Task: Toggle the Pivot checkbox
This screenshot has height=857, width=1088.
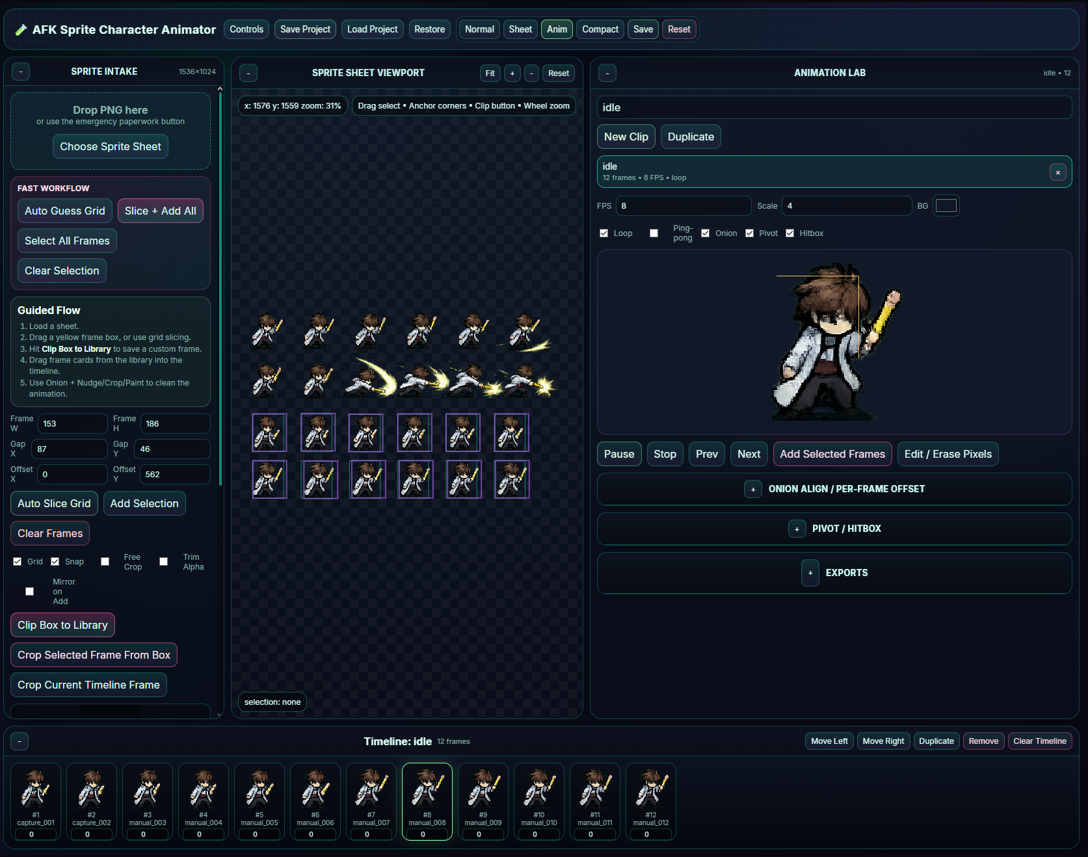Action: [x=750, y=233]
